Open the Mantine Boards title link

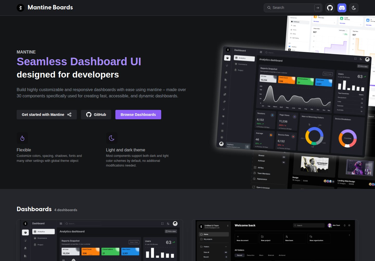50,8
